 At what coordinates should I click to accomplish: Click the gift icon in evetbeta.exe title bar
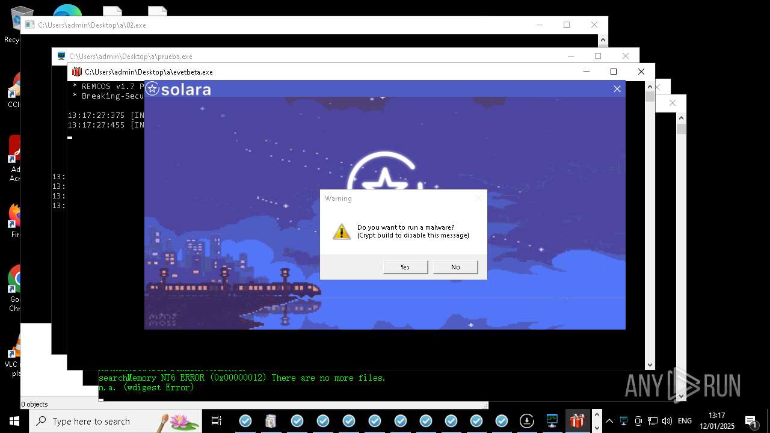(76, 72)
